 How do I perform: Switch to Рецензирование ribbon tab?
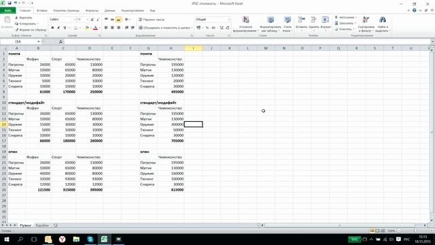pyautogui.click(x=133, y=11)
